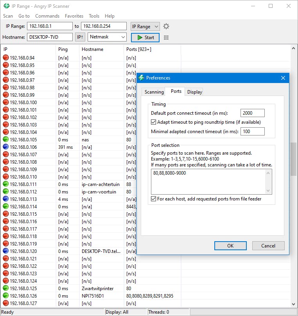The width and height of the screenshot is (298, 316).
Task: Select hostname NPI7516D1
Action: [93, 296]
